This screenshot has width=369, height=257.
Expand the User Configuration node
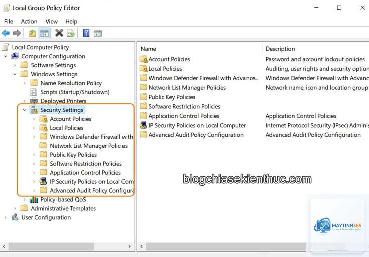[6, 218]
